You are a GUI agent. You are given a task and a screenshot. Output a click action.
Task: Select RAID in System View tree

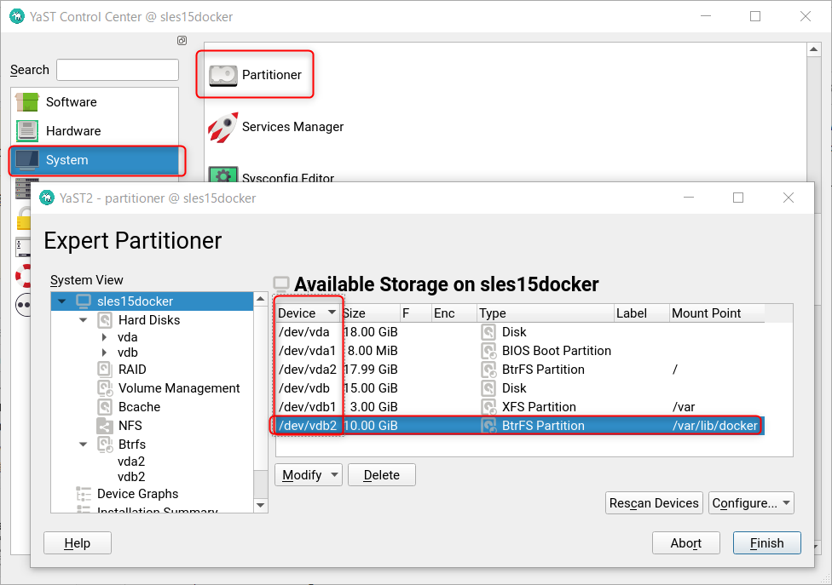132,370
